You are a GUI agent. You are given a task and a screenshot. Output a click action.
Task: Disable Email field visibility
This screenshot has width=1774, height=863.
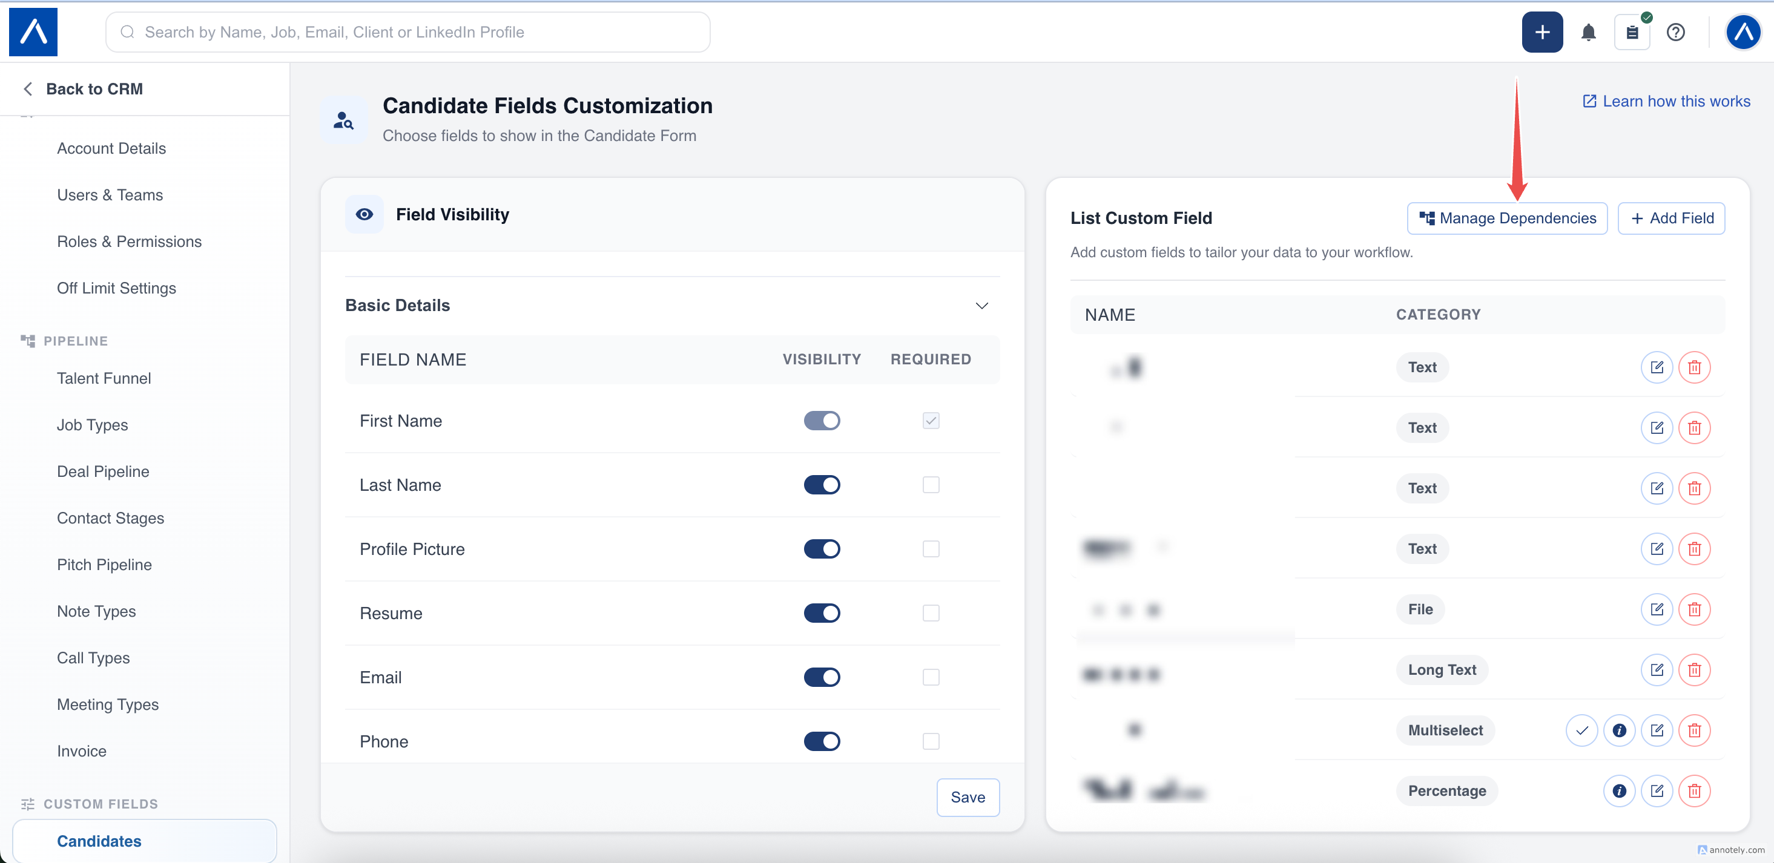pyautogui.click(x=822, y=677)
